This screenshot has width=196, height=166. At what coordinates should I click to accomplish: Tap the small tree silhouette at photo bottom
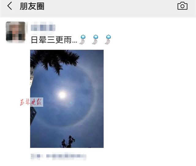click(68, 142)
